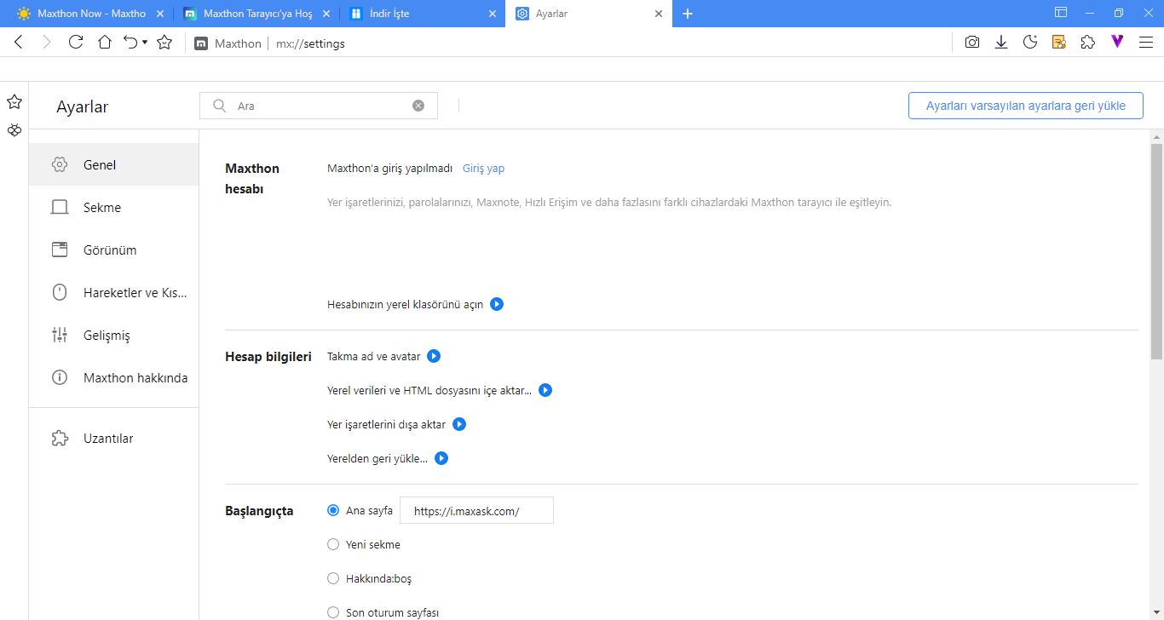The height and width of the screenshot is (620, 1164).
Task: Open Gelişmiş settings category
Action: pyautogui.click(x=113, y=335)
